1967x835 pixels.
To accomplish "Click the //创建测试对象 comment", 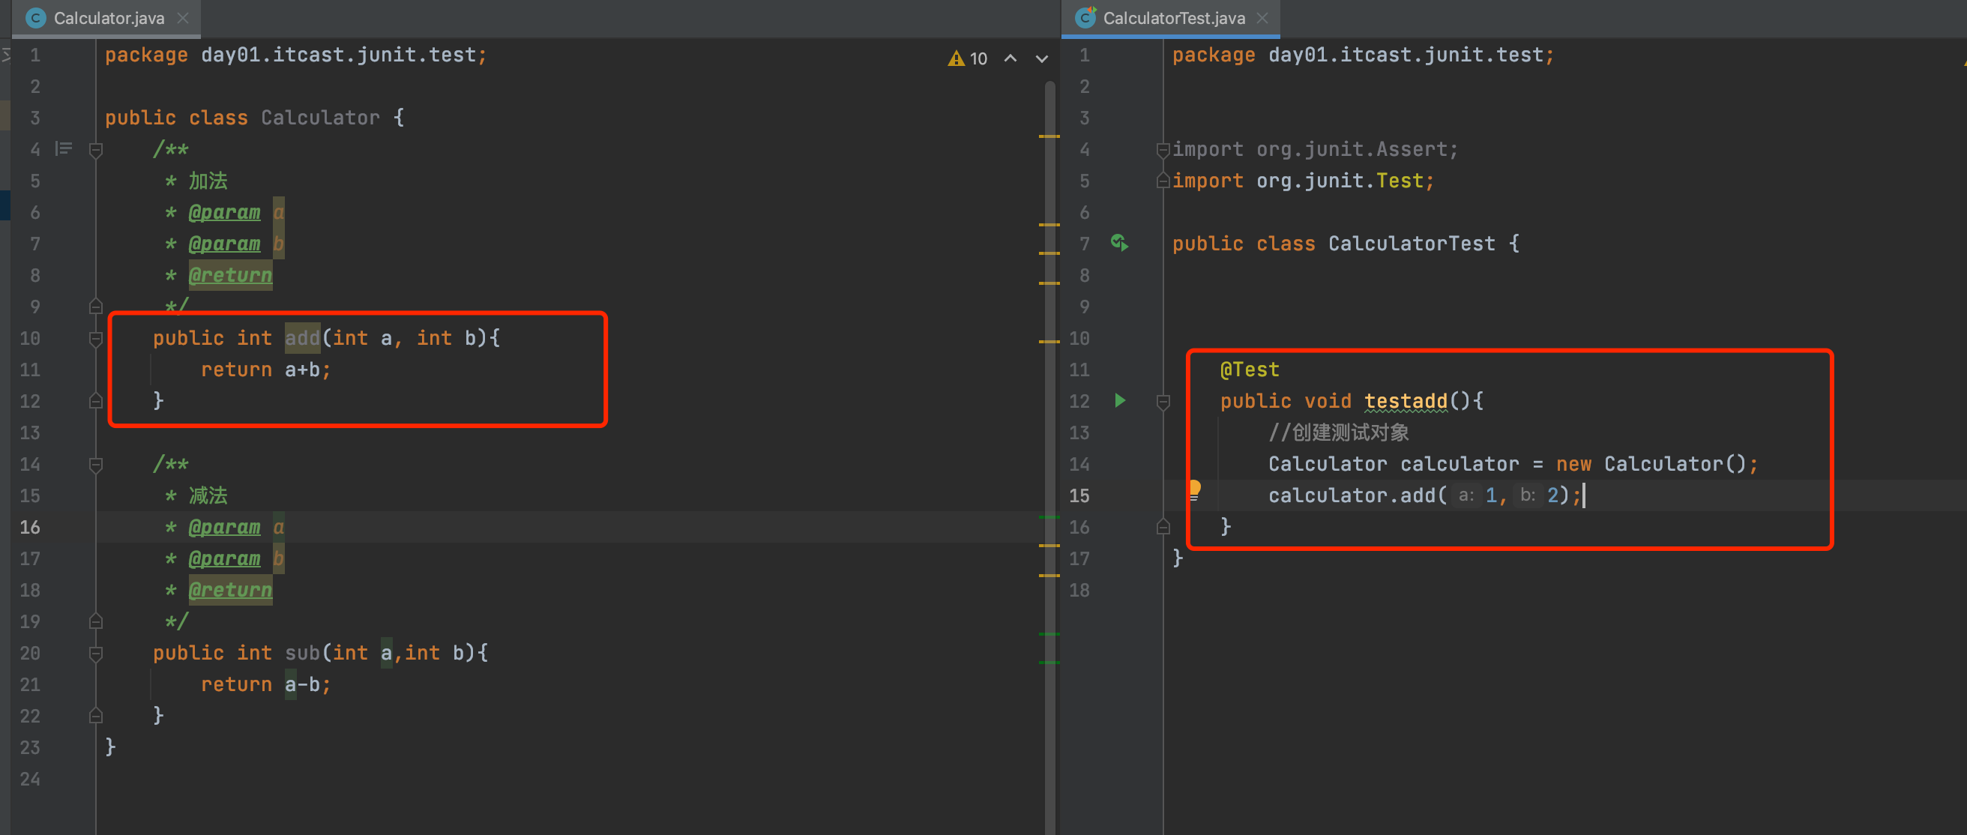I will click(x=1339, y=432).
